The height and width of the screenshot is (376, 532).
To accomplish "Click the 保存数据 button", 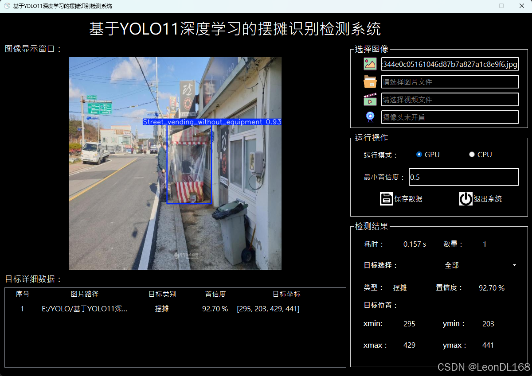I will 402,199.
